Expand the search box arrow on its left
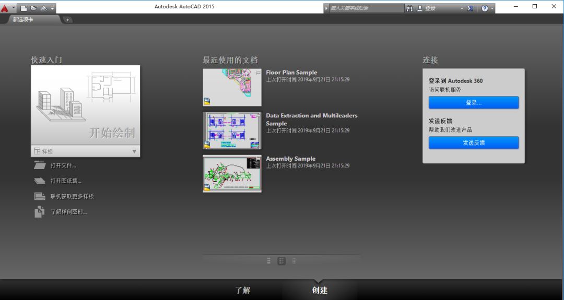This screenshot has height=300, width=564. click(x=326, y=8)
